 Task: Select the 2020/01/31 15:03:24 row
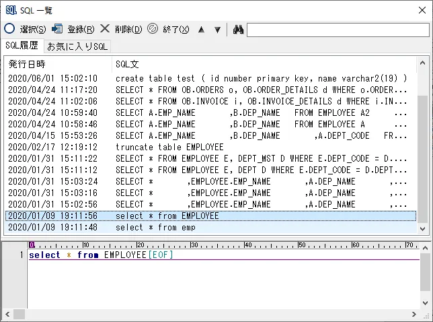tap(210, 181)
